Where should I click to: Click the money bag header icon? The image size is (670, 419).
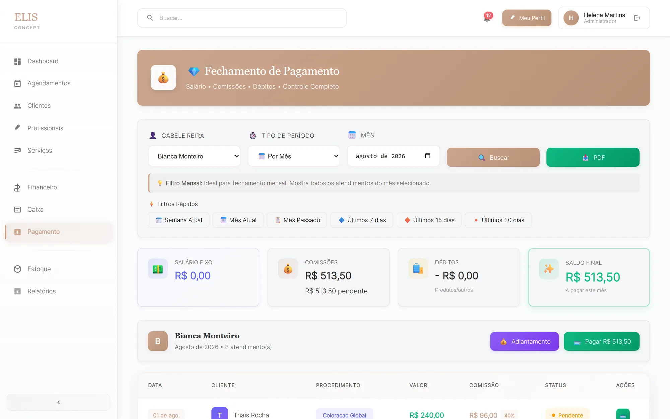click(x=163, y=77)
